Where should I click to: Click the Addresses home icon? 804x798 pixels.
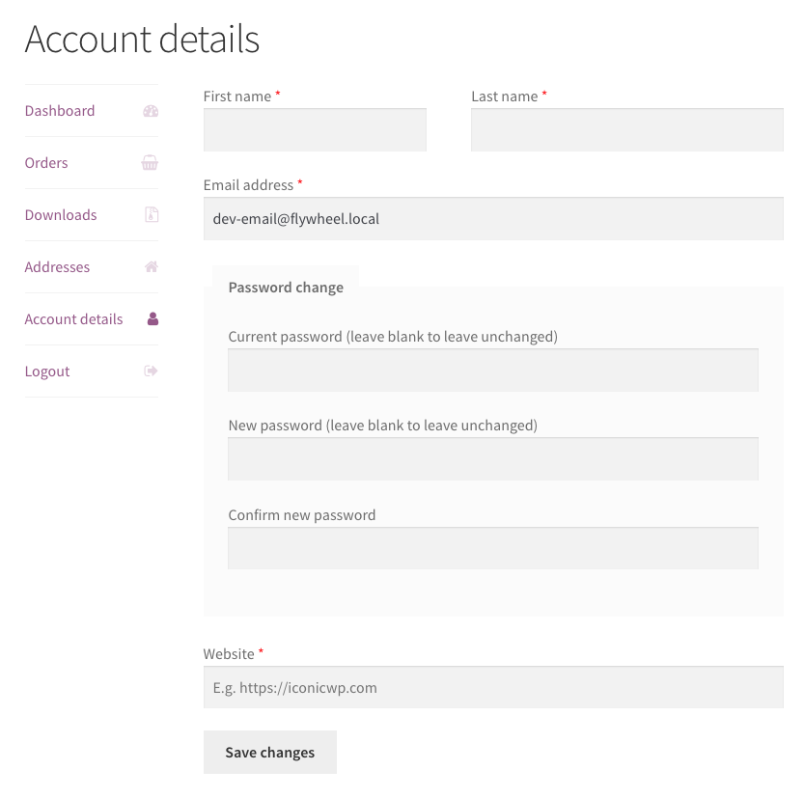[151, 267]
